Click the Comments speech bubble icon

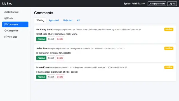click(6, 24)
